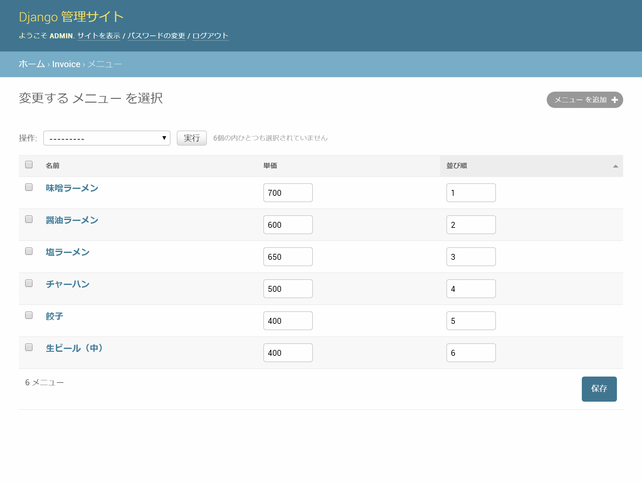The width and height of the screenshot is (642, 482).
Task: Navigate to the Invoice breadcrumb
Action: (66, 64)
